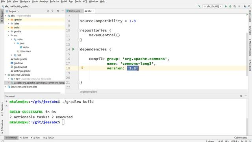Open the Event Log
This screenshot has height=142, width=252.
coord(241,138)
